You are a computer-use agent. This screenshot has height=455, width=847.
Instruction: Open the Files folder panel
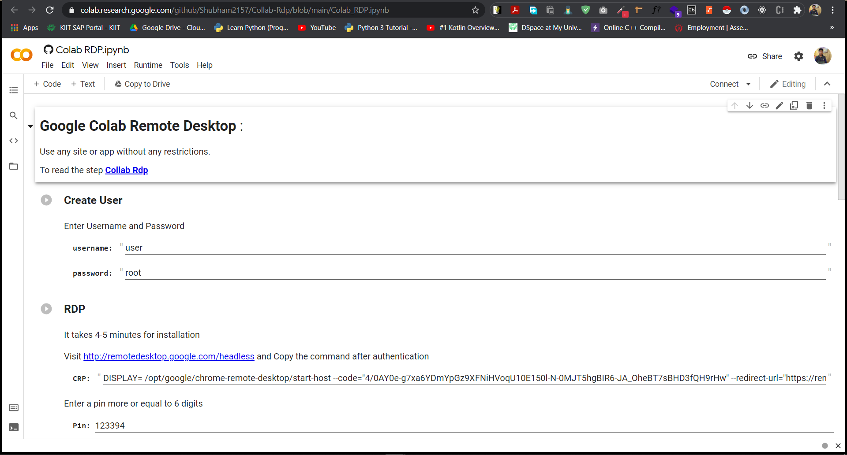14,166
